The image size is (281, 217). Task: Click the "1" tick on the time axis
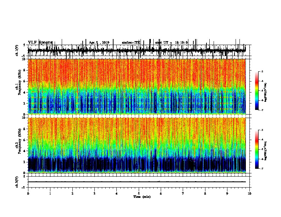pos(50,194)
